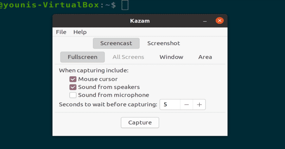Select Window capture option

(x=171, y=57)
